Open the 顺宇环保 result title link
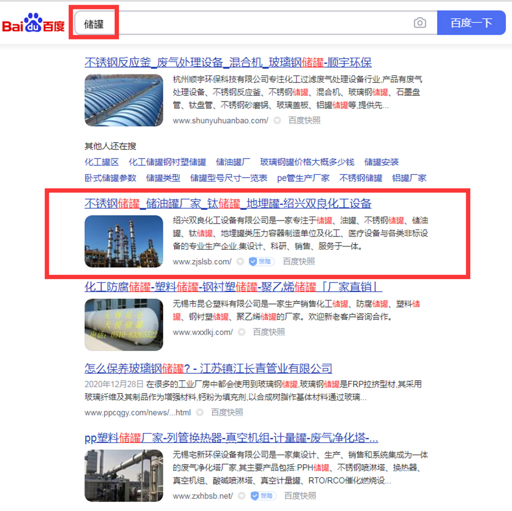The width and height of the screenshot is (512, 511). (x=228, y=62)
